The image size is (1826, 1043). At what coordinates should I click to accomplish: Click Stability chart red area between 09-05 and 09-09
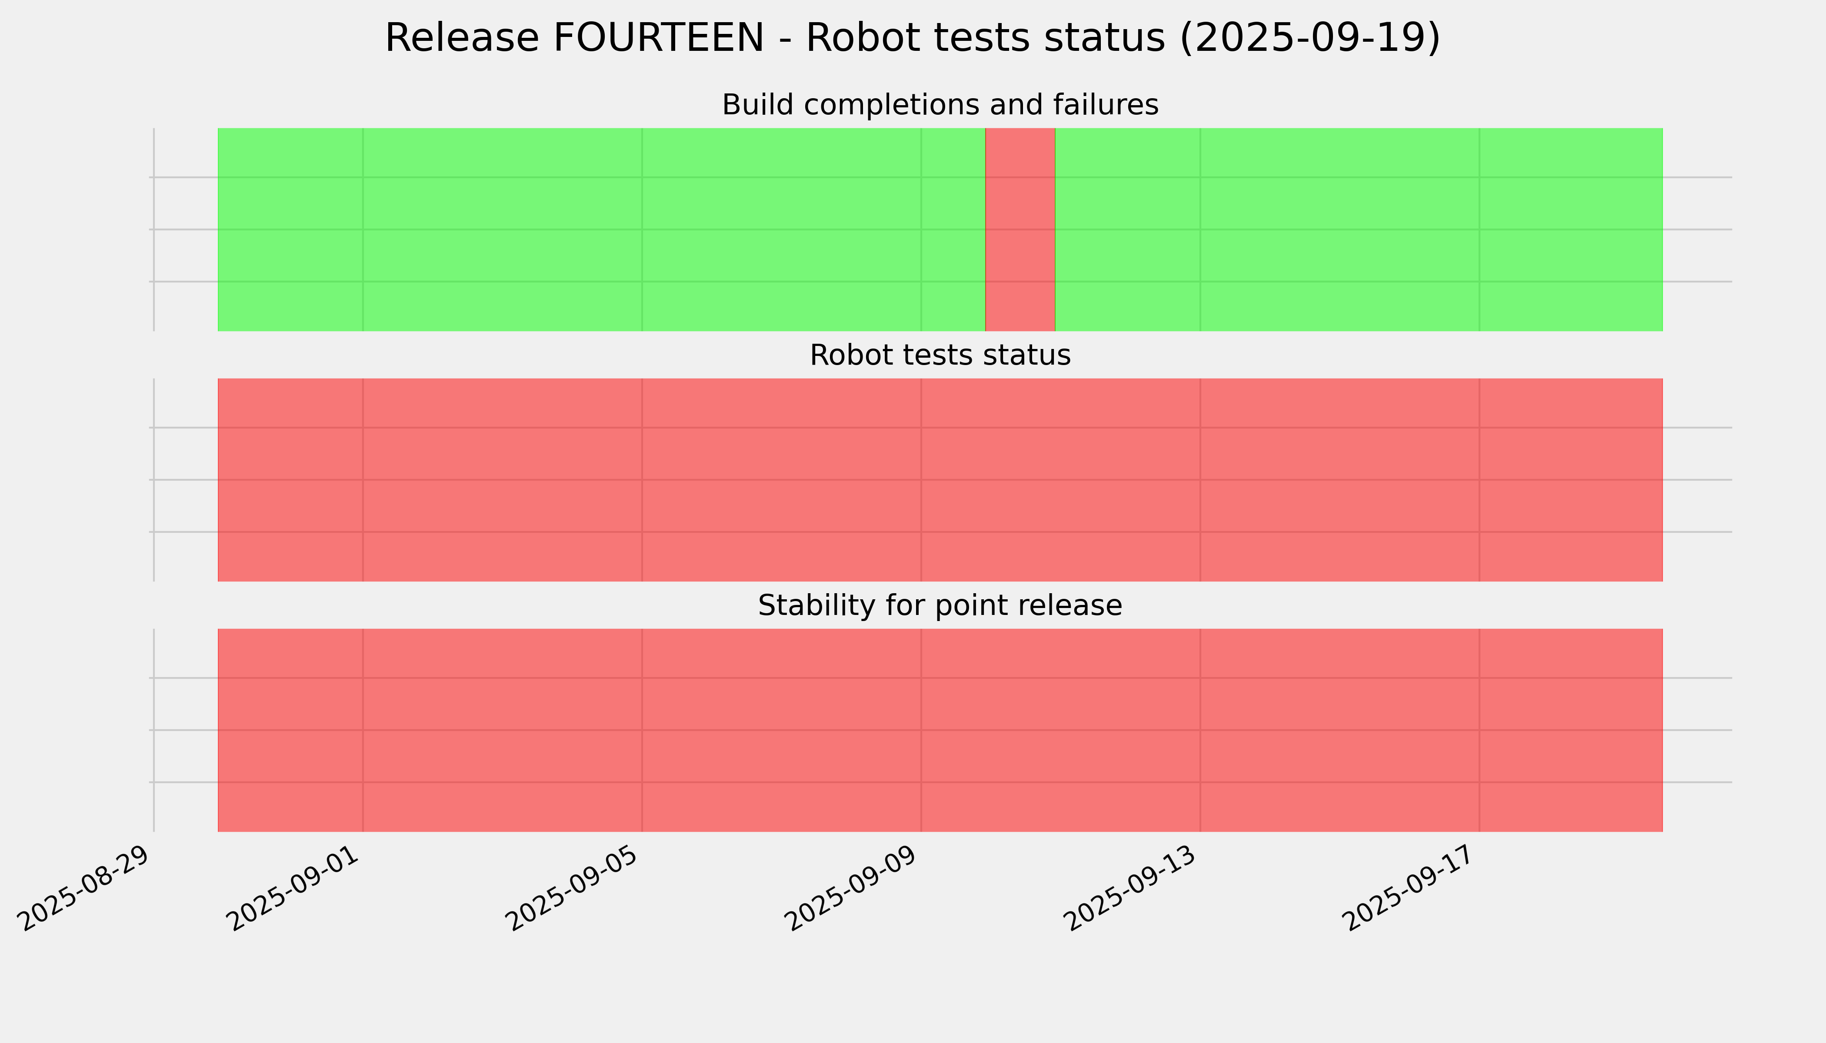pyautogui.click(x=781, y=730)
